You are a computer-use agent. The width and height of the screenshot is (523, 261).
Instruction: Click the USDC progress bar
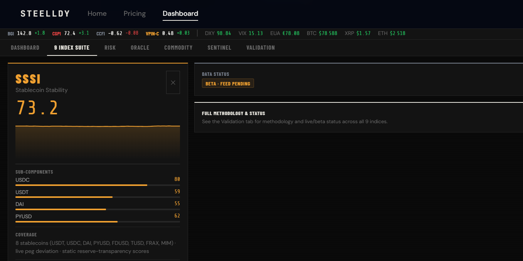click(98, 185)
